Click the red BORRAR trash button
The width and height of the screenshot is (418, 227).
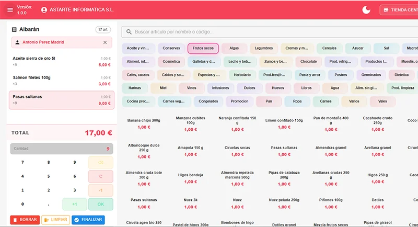25,220
